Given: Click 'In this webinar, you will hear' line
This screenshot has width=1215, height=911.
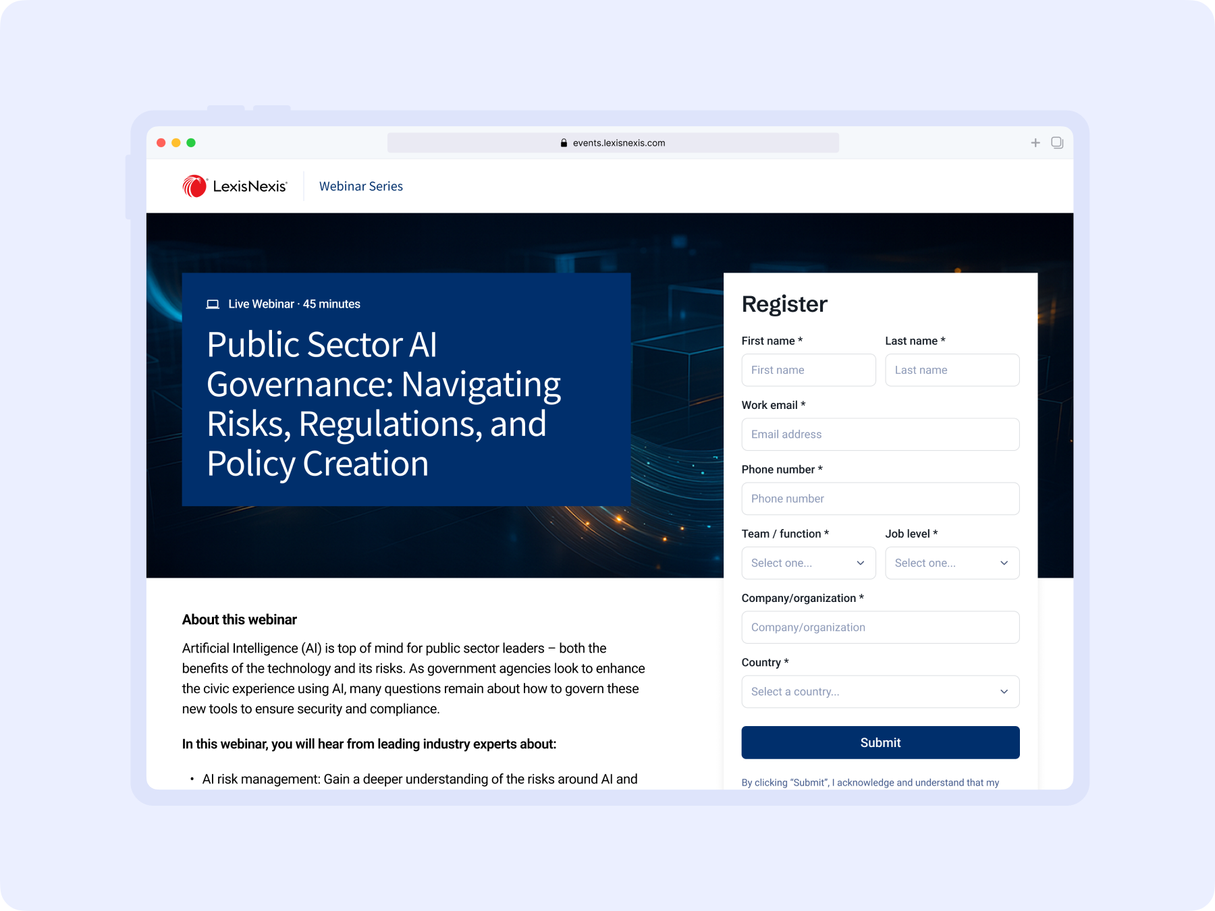Looking at the screenshot, I should tap(369, 744).
